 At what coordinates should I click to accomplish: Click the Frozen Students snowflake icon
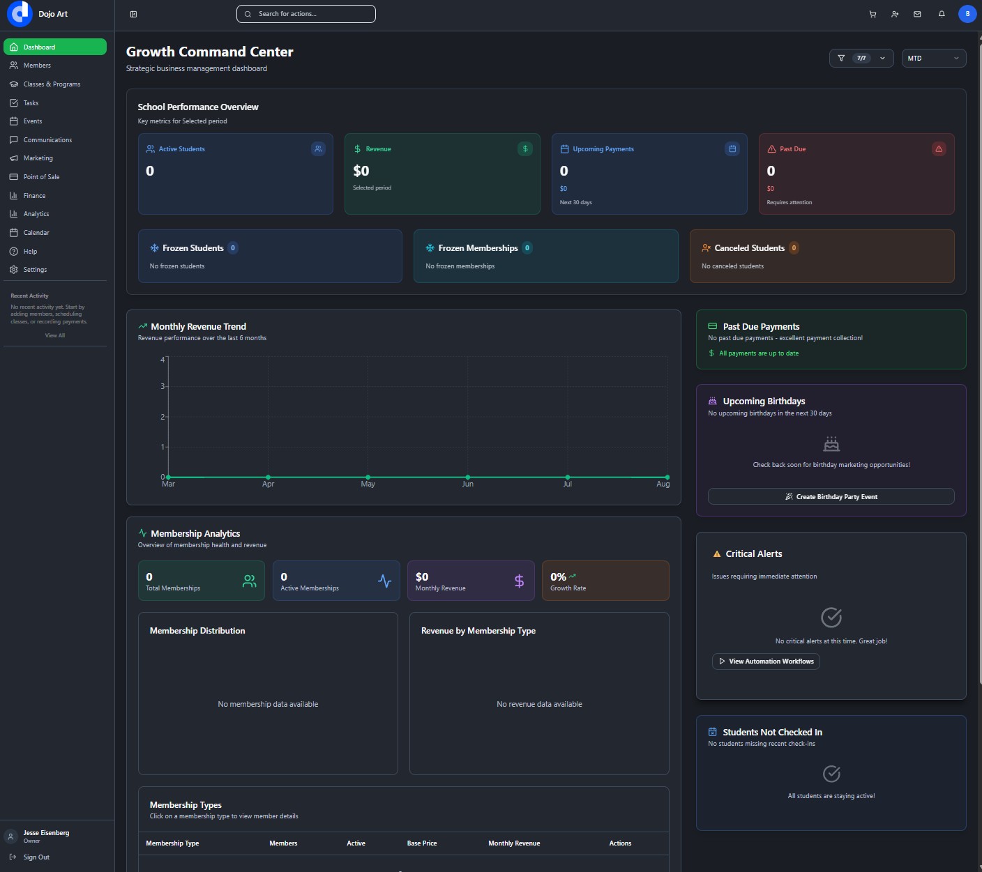coord(154,248)
